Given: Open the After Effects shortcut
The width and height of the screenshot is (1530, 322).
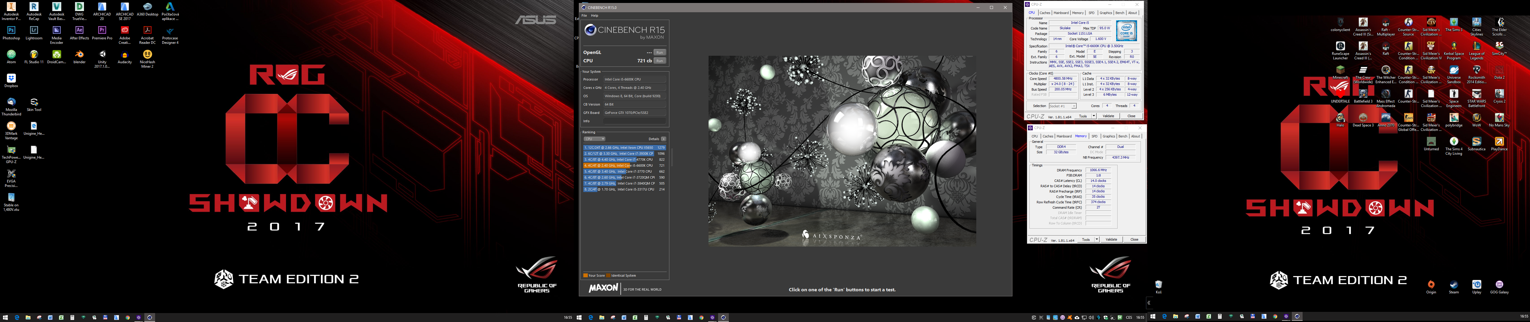Looking at the screenshot, I should [x=79, y=33].
